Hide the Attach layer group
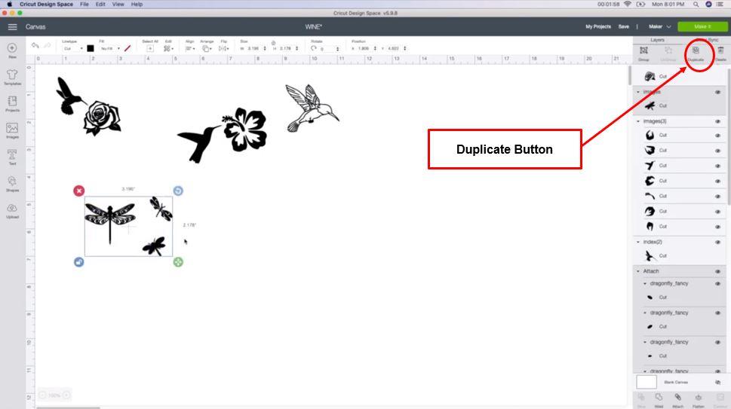The width and height of the screenshot is (731, 409). pyautogui.click(x=718, y=271)
